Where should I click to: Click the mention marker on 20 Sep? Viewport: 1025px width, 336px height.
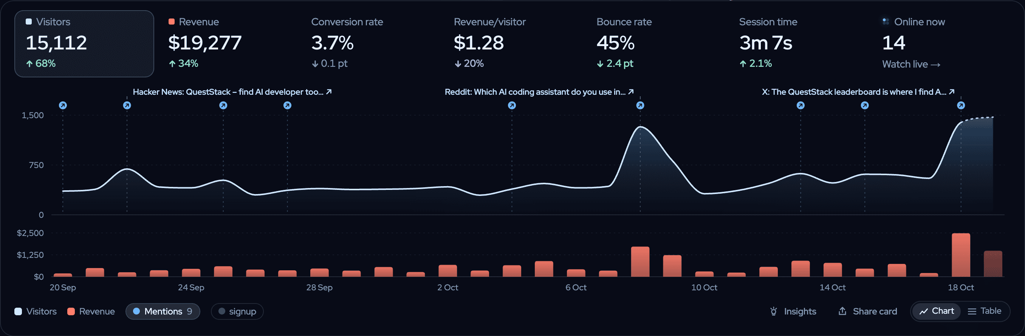coord(63,105)
